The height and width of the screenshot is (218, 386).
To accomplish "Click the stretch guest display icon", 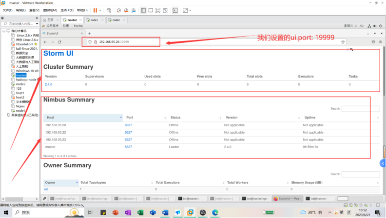I will pos(185,10).
